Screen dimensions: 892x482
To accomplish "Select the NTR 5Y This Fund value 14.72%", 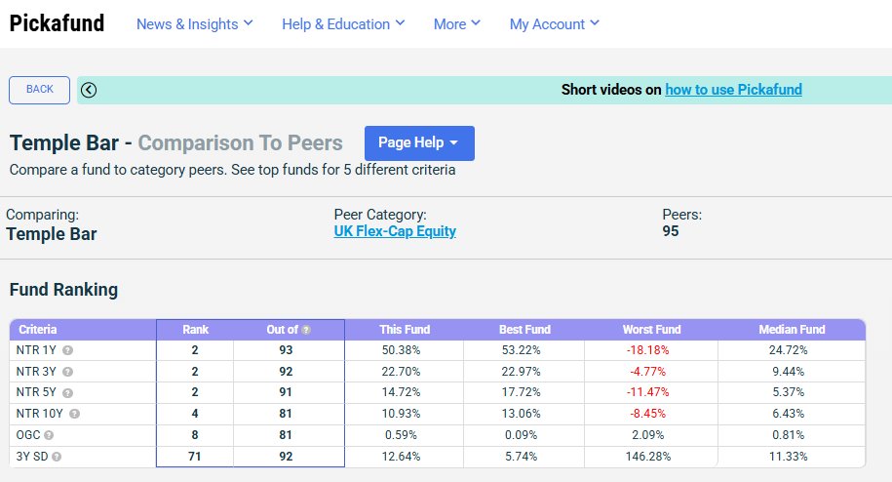I will pyautogui.click(x=401, y=392).
